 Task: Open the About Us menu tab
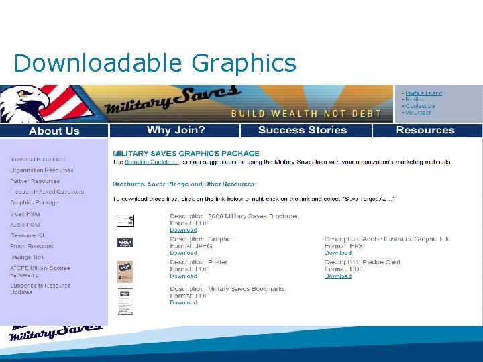click(54, 131)
